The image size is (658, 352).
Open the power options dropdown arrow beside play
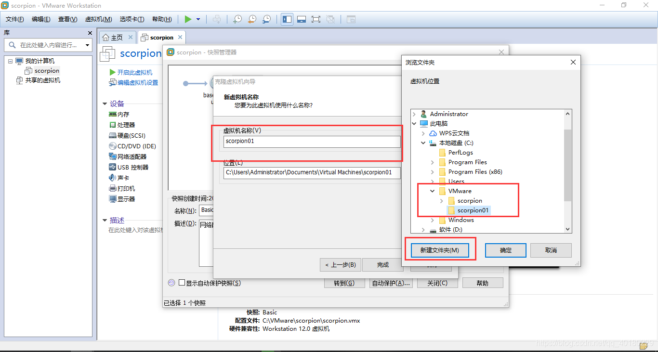coord(198,19)
